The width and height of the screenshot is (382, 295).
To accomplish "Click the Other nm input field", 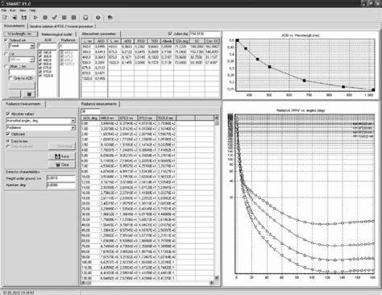I will coord(22,73).
